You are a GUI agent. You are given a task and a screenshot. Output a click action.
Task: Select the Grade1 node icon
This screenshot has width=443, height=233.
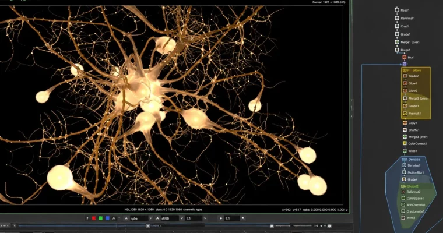coord(397,34)
